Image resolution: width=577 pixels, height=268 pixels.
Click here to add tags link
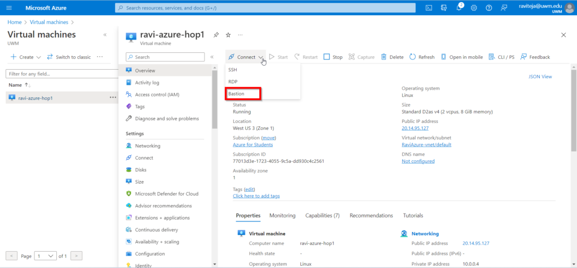pos(256,196)
